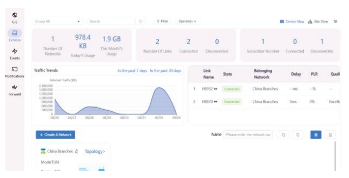Click the link icon beside H8952
Screen dimensions: 349x178
(x=215, y=89)
